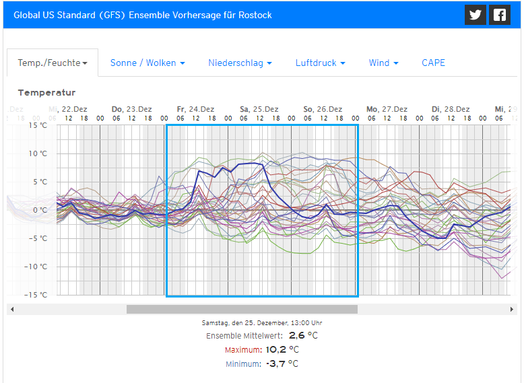Click the scrollbar track right of the thumb
524x383 pixels.
pos(431,310)
